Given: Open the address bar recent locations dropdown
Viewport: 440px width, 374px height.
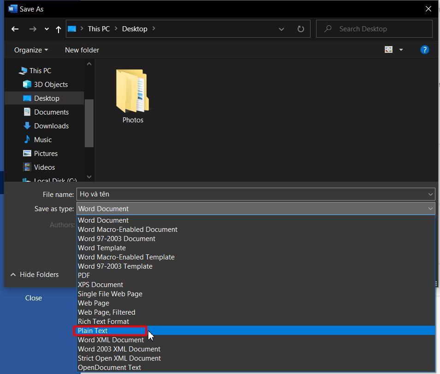Looking at the screenshot, I should click(281, 29).
